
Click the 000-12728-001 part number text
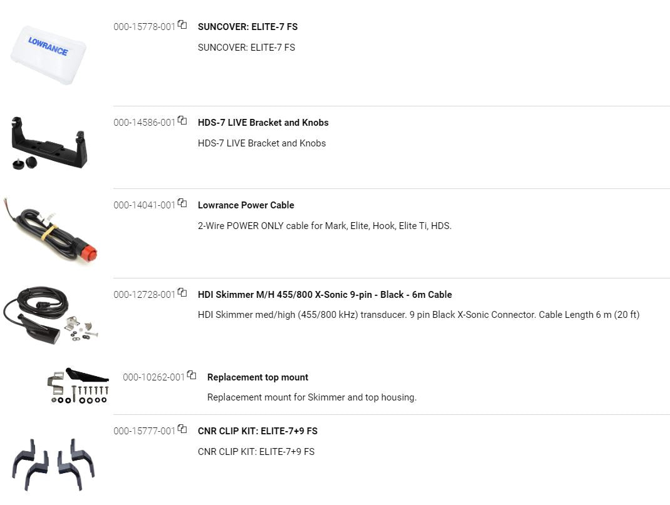(x=144, y=295)
